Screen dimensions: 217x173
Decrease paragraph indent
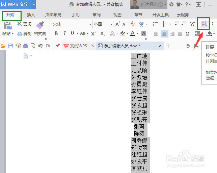pyautogui.click(x=177, y=24)
